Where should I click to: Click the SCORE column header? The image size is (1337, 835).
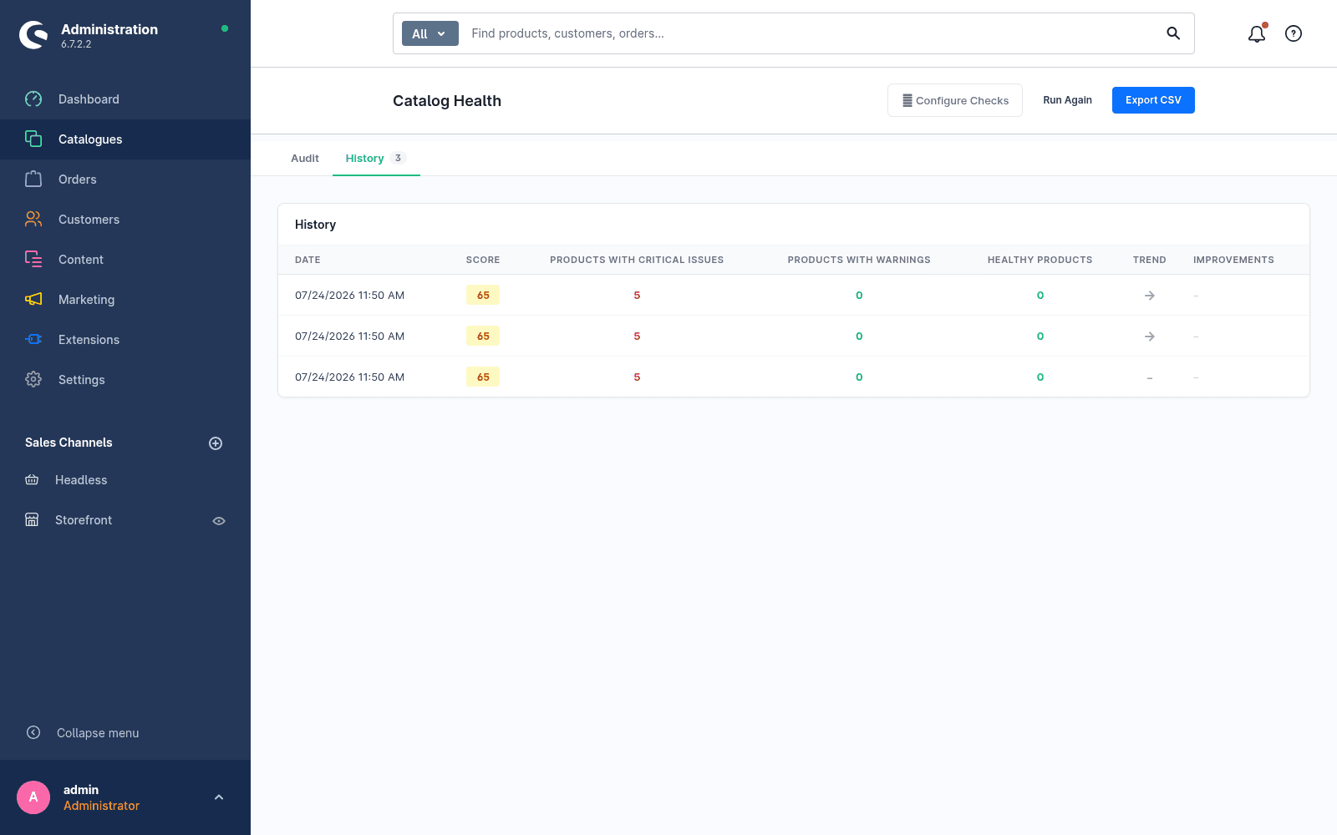point(483,260)
